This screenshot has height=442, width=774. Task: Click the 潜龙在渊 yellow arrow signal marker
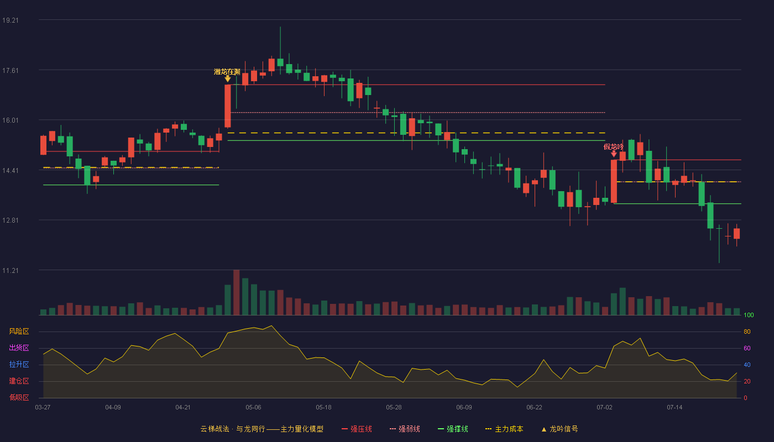[x=227, y=79]
